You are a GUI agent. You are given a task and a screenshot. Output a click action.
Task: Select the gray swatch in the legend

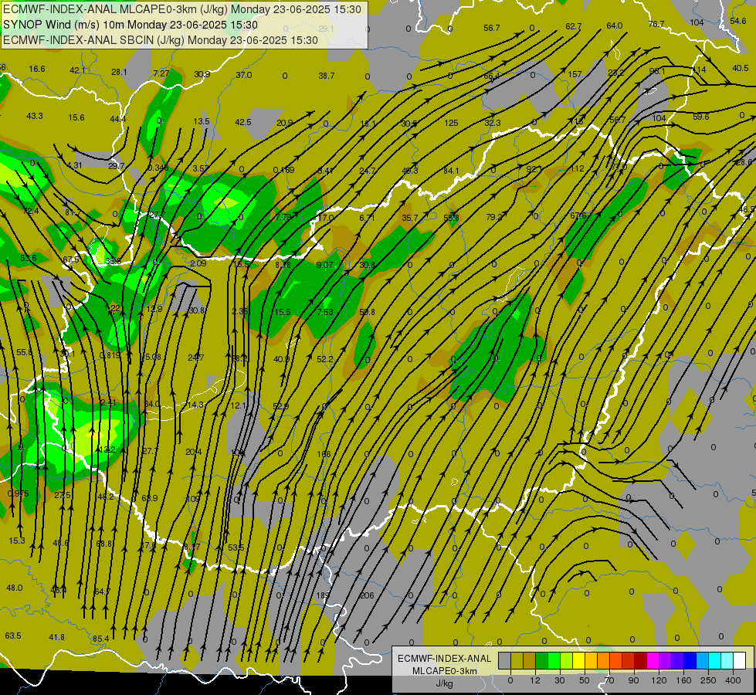pyautogui.click(x=504, y=660)
